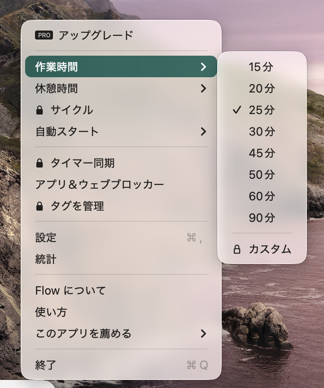This screenshot has width=324, height=388.
Task: Expand the 自動スタート submenu chevron
Action: (x=203, y=132)
